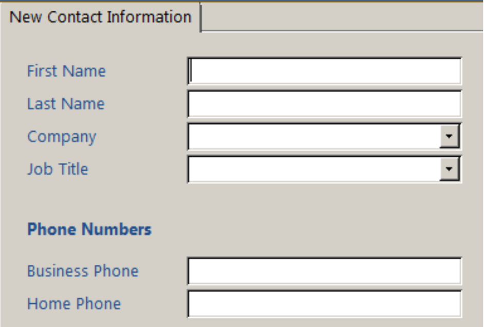The width and height of the screenshot is (484, 327).
Task: Click the Job Title label
Action: (x=58, y=169)
